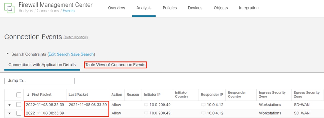Sort by First Packet column header

[x=42, y=94]
